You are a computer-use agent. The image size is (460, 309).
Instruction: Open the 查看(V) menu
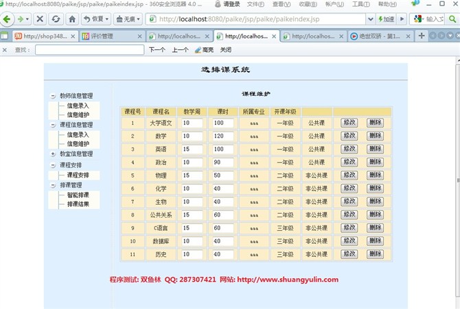[x=281, y=4]
